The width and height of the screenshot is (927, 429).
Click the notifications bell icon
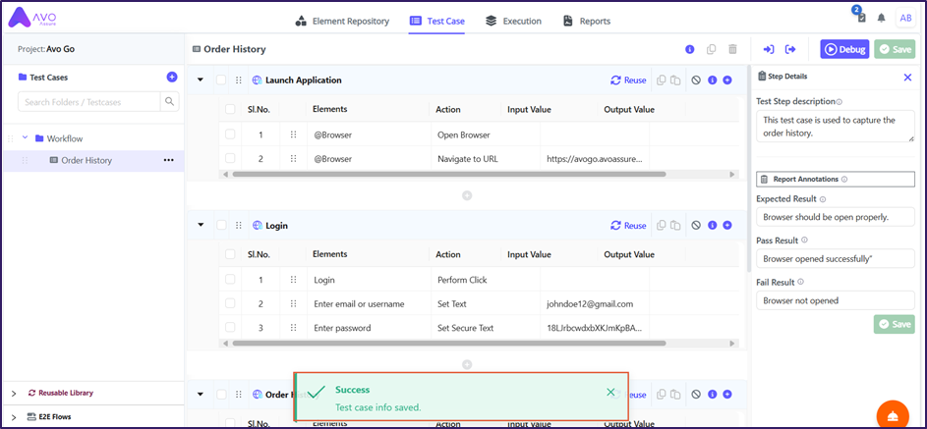click(x=882, y=19)
